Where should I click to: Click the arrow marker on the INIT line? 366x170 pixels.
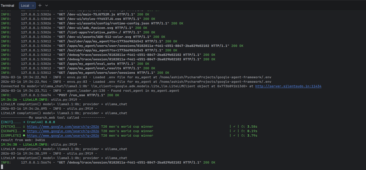[24, 122]
